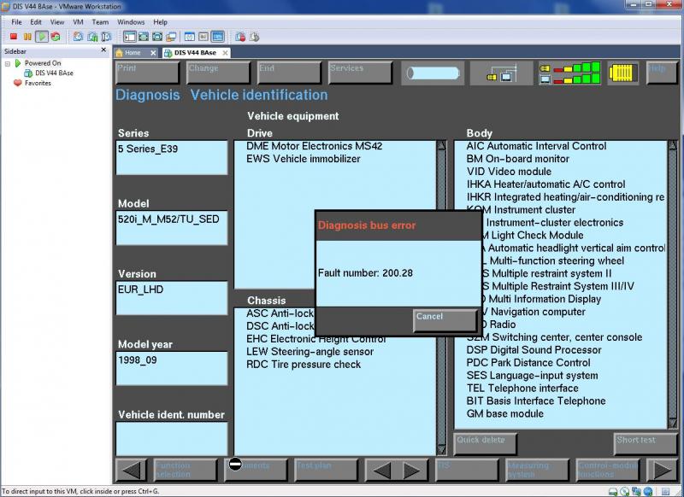Select Favorites in the sidebar

click(x=38, y=84)
